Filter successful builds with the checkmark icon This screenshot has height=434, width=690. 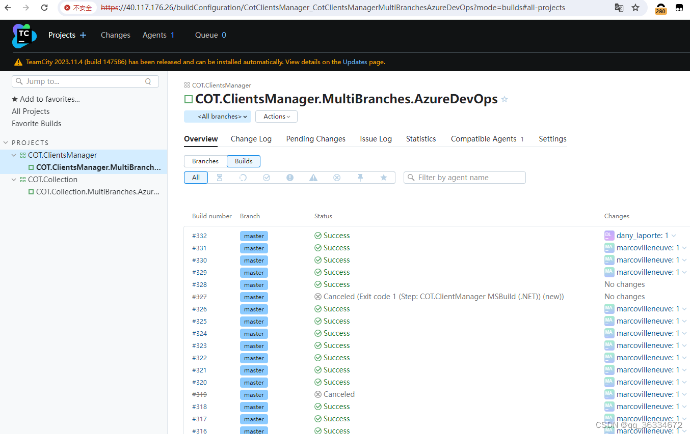tap(267, 178)
